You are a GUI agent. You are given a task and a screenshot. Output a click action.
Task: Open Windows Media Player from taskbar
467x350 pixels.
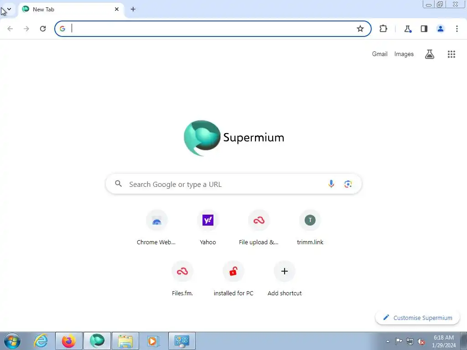(x=153, y=341)
